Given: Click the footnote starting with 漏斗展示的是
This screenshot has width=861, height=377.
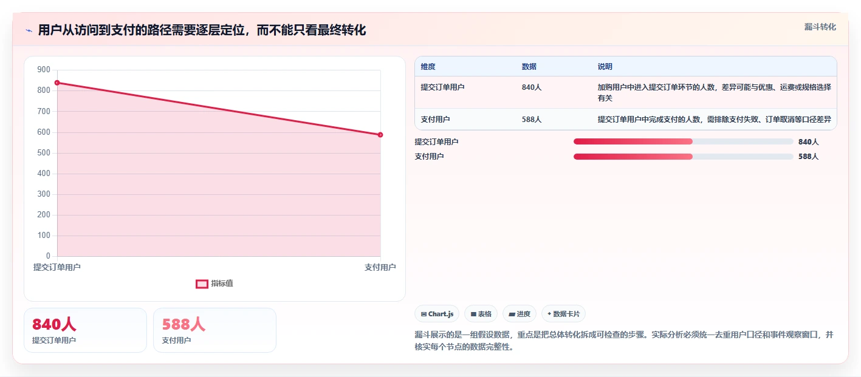Looking at the screenshot, I should tap(624, 341).
